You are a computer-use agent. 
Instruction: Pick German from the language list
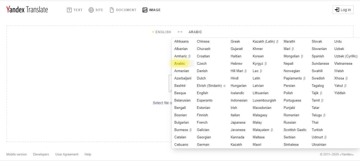point(203,144)
